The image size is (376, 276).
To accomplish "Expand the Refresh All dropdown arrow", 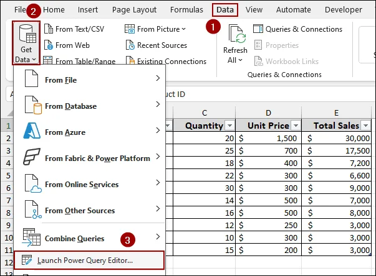I will coord(240,60).
